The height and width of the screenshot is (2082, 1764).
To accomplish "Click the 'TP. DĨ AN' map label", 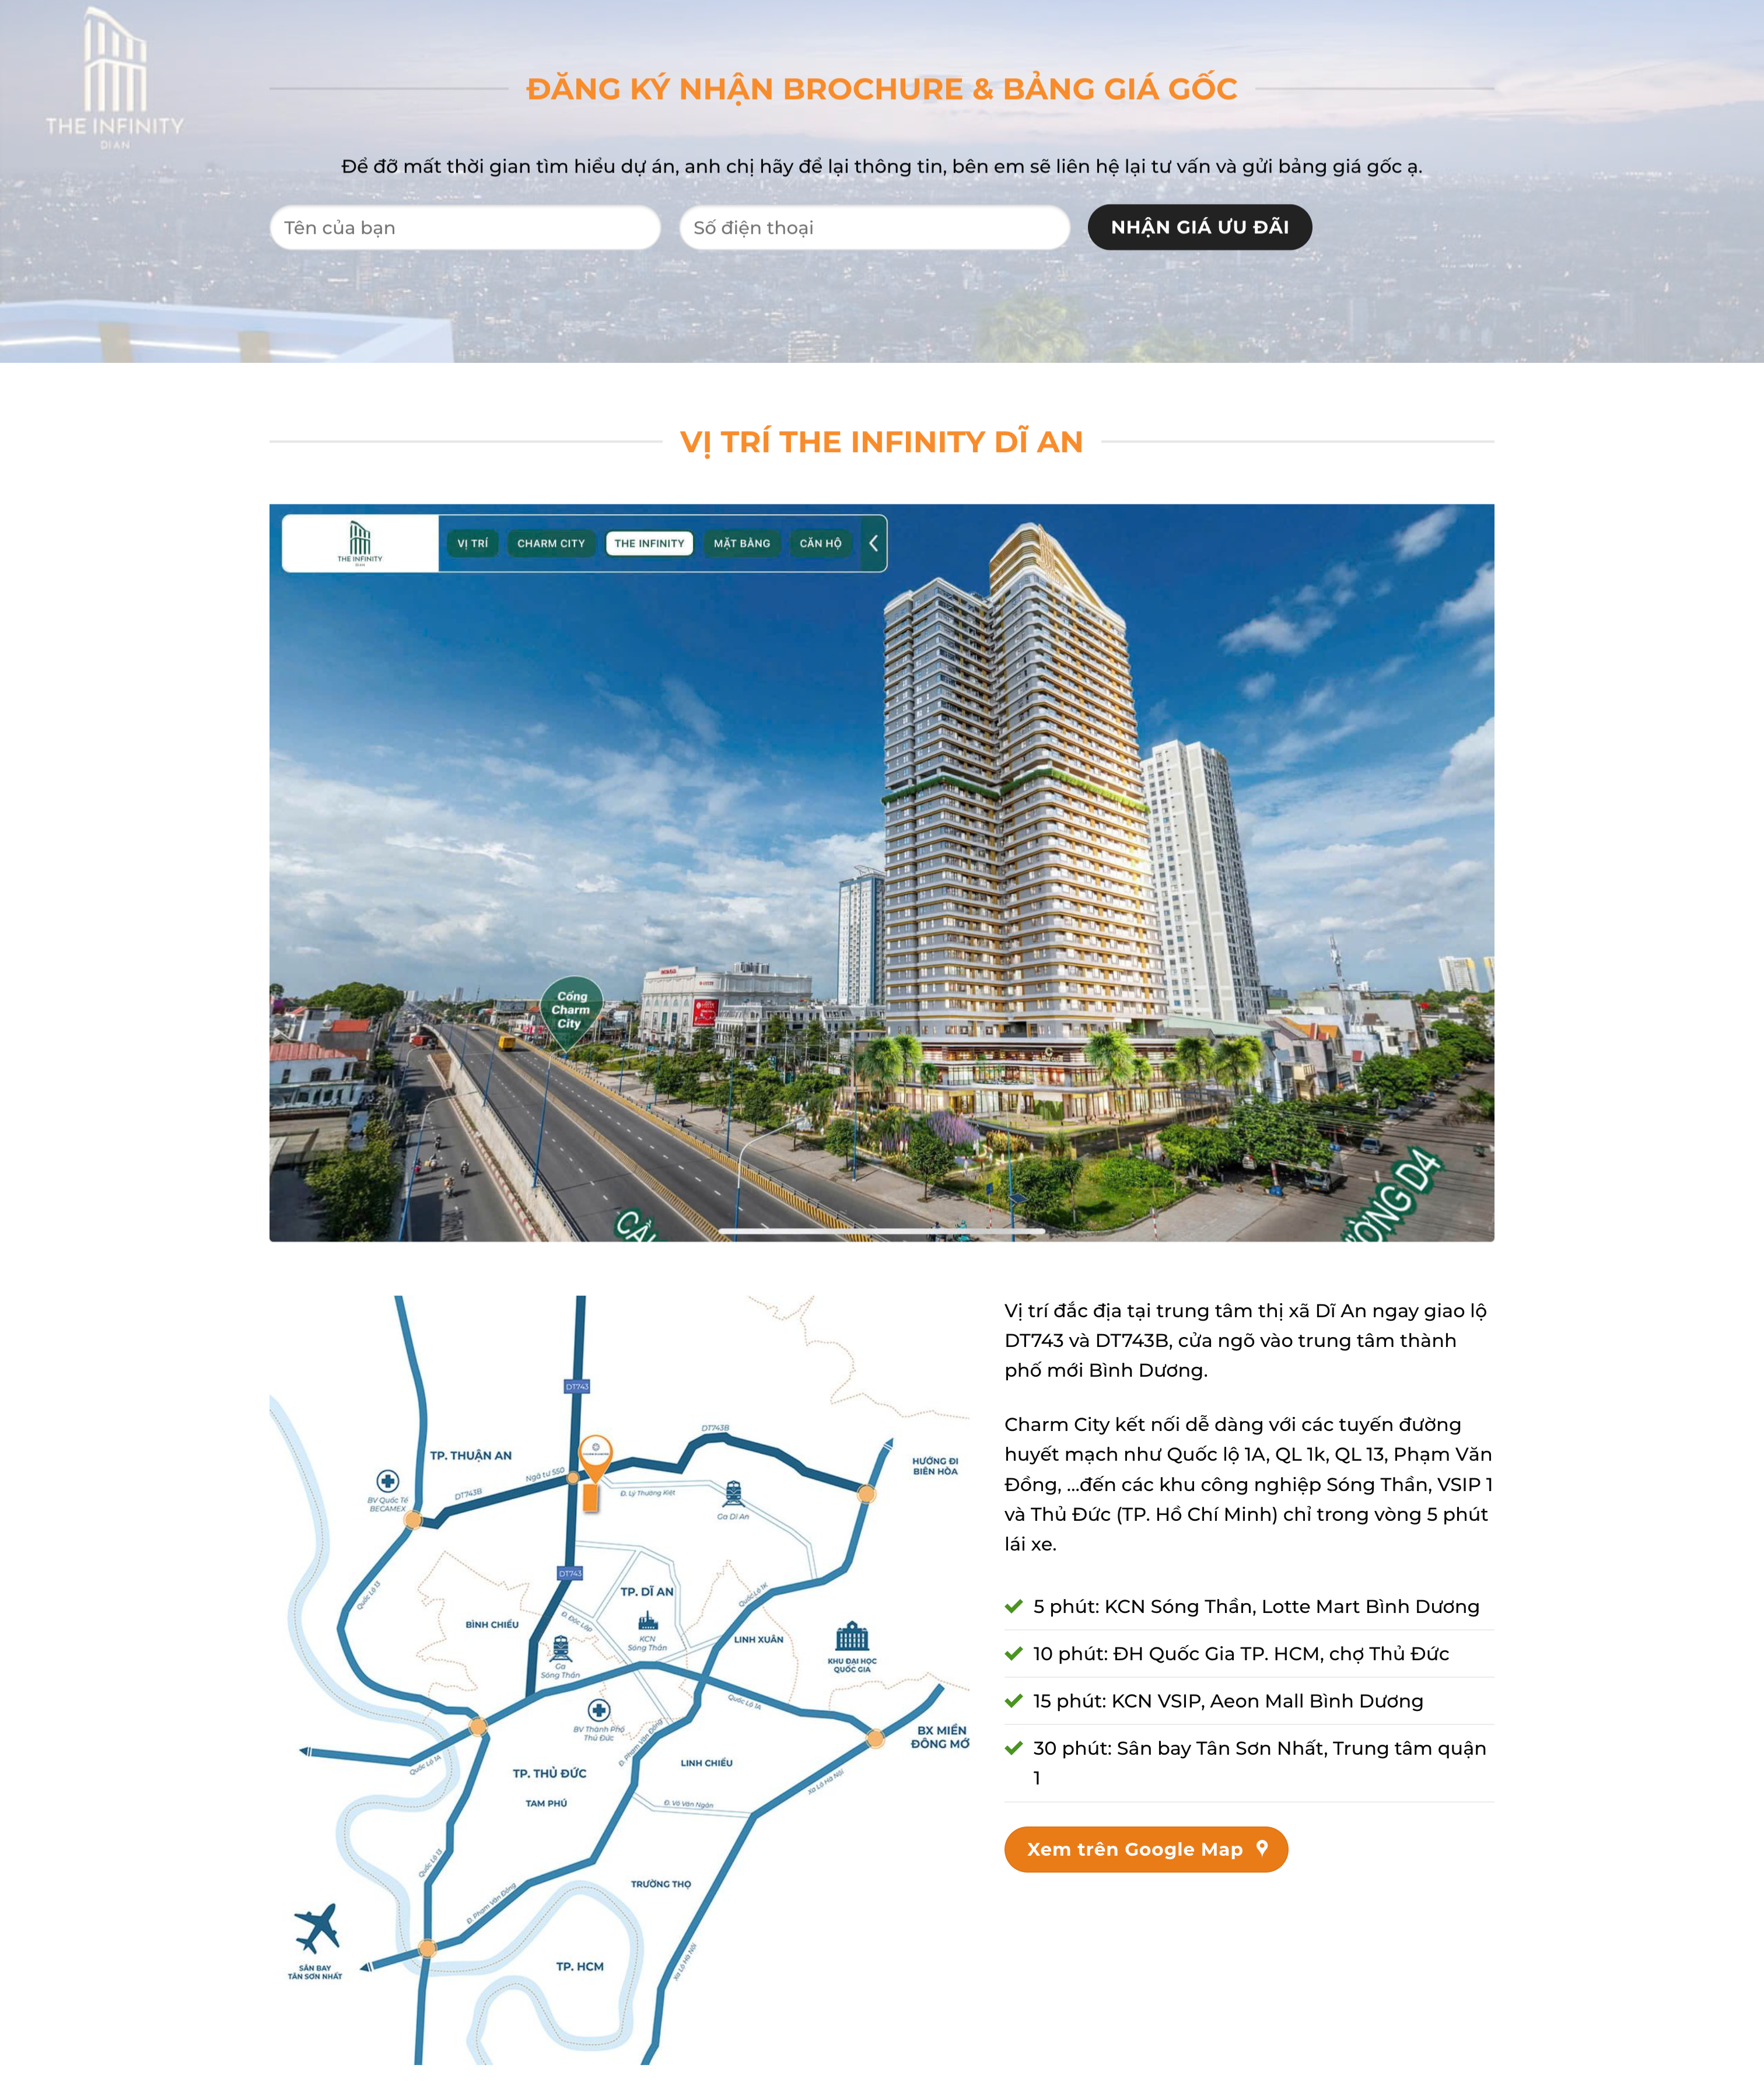I will click(x=647, y=1591).
